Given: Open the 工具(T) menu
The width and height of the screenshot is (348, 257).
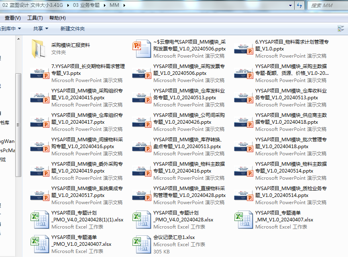Looking at the screenshot, I should tap(35, 18).
